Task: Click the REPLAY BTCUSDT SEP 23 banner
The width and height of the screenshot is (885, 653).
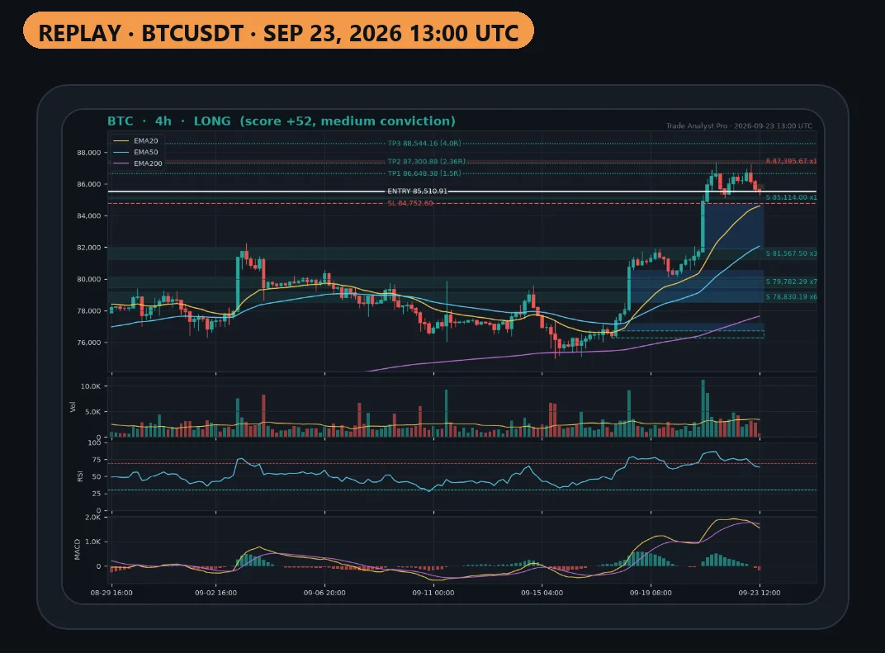Action: (278, 32)
